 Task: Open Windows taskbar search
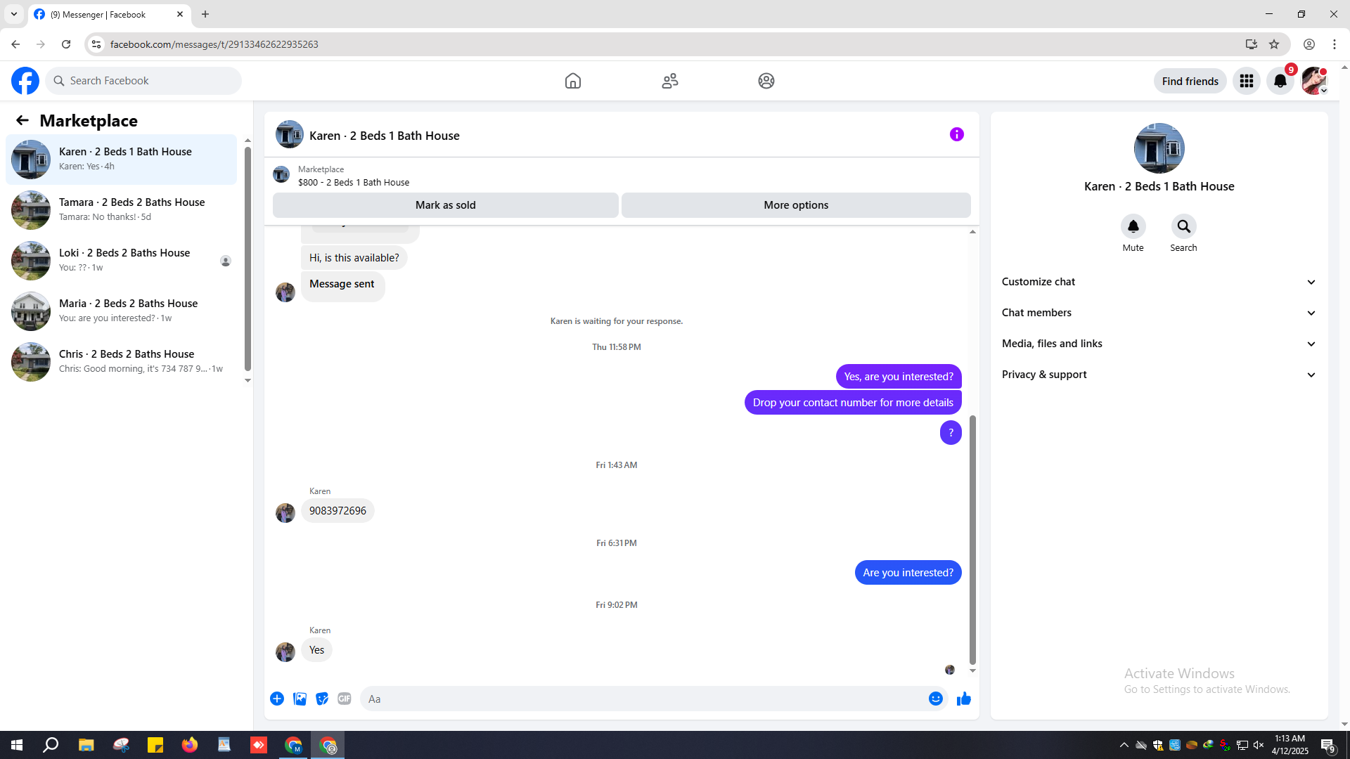(51, 745)
